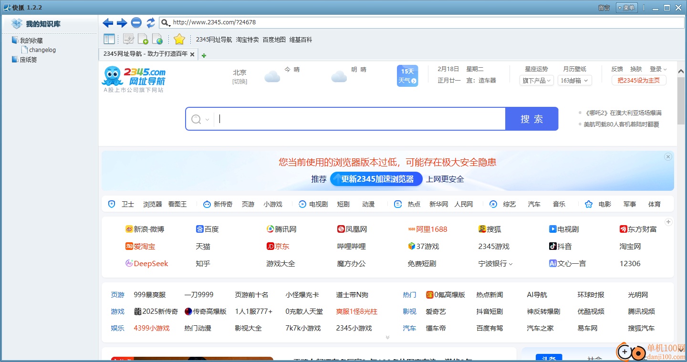Click the plus button to add sites
Screen dimensions: 687x362
pyautogui.click(x=668, y=222)
